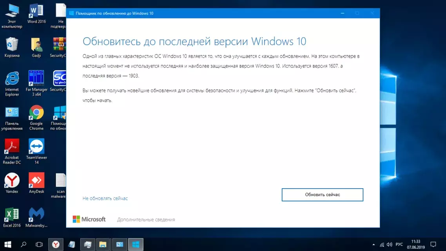Open the clock showing 11:33 07.06.2019
Image resolution: width=446 pixels, height=251 pixels.
415,244
